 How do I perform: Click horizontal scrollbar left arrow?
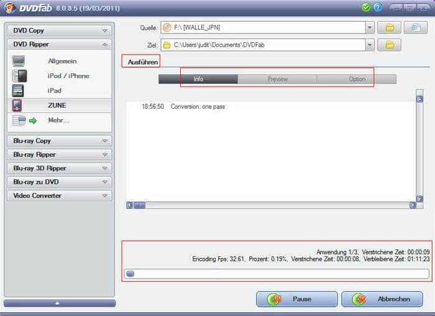(129, 205)
